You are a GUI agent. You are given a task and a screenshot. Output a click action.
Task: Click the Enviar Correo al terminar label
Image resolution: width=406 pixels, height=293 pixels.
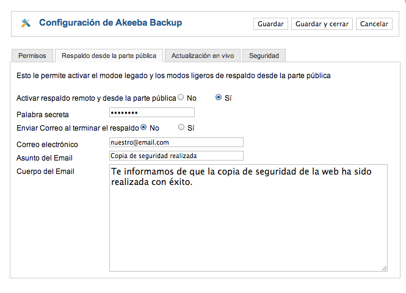pyautogui.click(x=78, y=128)
